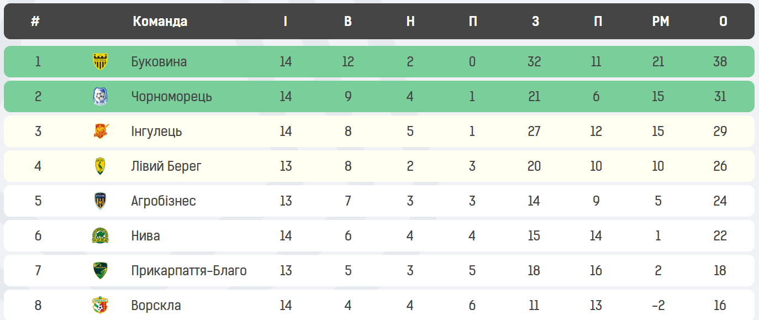Select the Інгулець team name
Screen dimensions: 759x320
(x=157, y=132)
